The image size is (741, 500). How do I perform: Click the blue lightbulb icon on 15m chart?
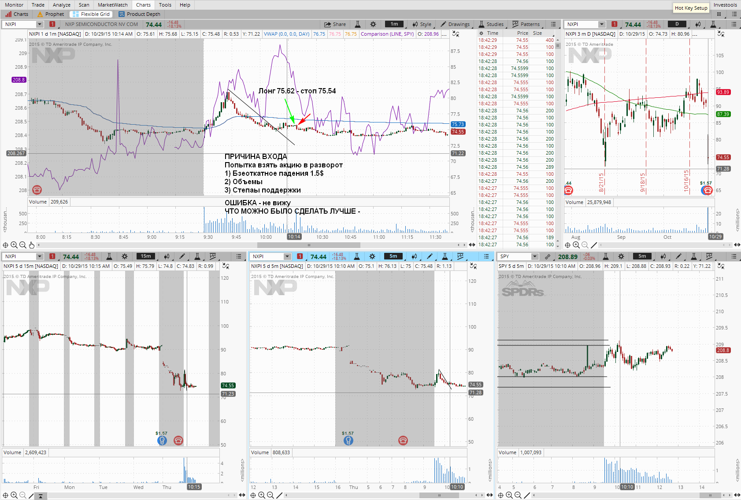pos(162,440)
